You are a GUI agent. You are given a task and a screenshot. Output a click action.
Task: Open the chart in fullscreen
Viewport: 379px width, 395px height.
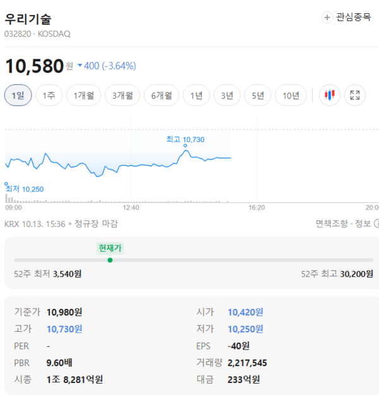pos(355,95)
